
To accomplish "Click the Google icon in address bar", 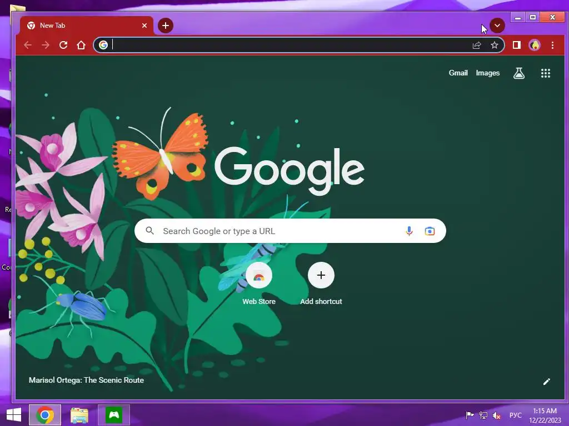I will pyautogui.click(x=103, y=45).
